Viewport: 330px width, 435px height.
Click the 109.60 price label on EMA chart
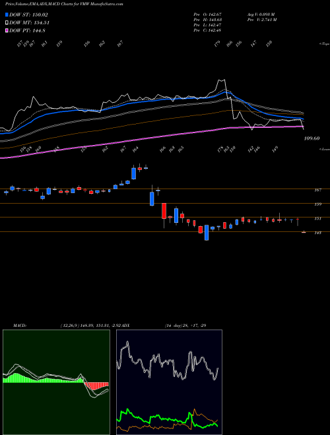(x=312, y=138)
